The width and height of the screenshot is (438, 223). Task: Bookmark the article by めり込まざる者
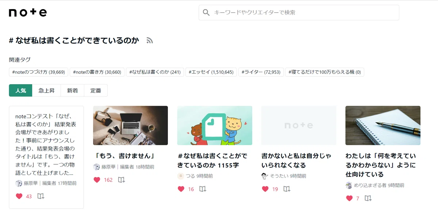(368, 198)
